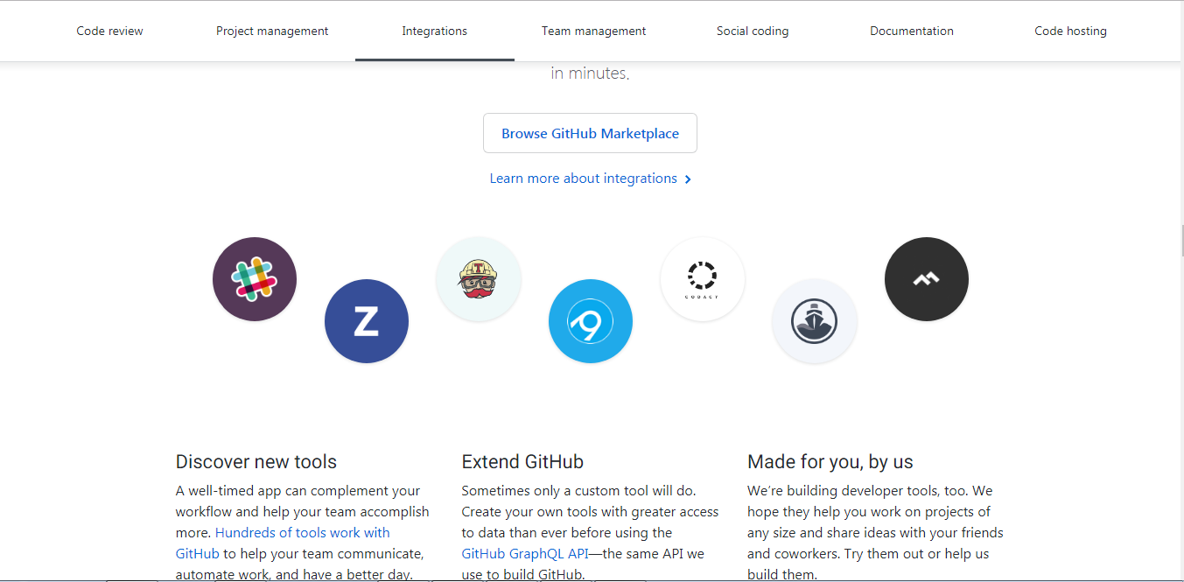Viewport: 1184px width, 582px height.
Task: Select the Integrations tab
Action: [x=435, y=31]
